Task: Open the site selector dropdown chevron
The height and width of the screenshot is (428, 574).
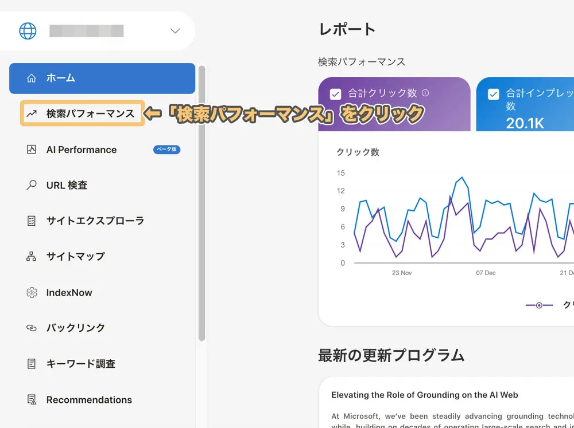Action: [175, 31]
